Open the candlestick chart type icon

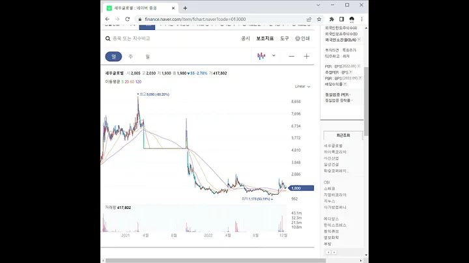(261, 56)
